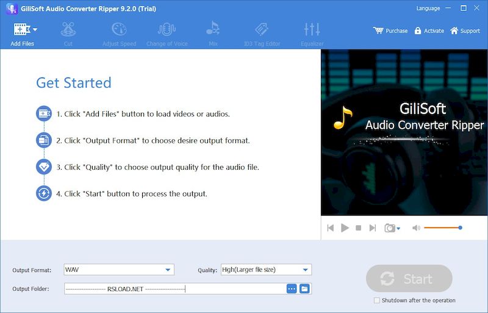Open the Language menu
This screenshot has width=488, height=313.
428,9
